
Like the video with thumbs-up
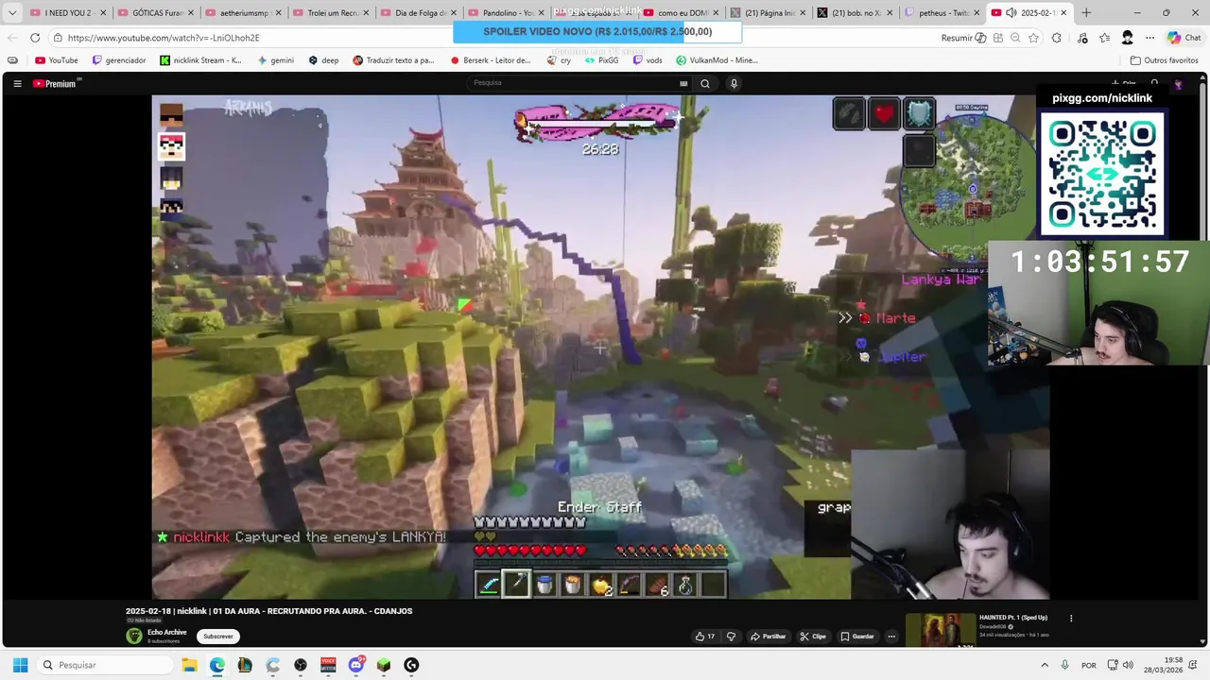[705, 637]
